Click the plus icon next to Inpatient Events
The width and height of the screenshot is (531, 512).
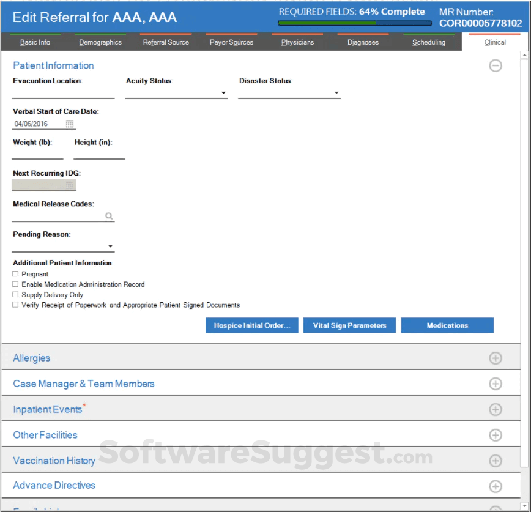[x=496, y=408]
